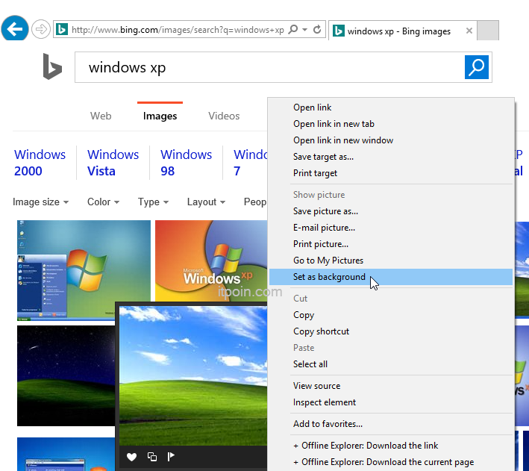This screenshot has width=529, height=471.
Task: Open the People filter
Action: 255,202
